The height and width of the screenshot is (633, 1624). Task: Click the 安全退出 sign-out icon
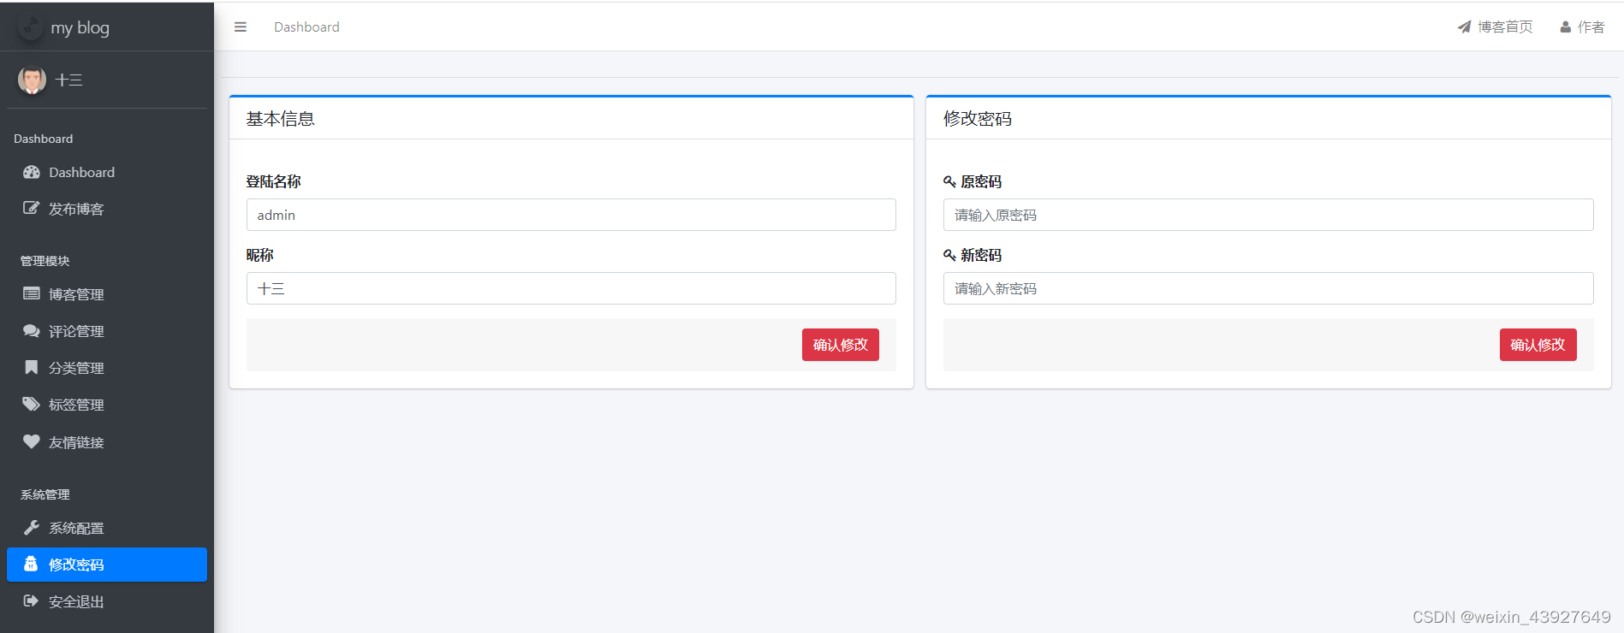(x=32, y=600)
